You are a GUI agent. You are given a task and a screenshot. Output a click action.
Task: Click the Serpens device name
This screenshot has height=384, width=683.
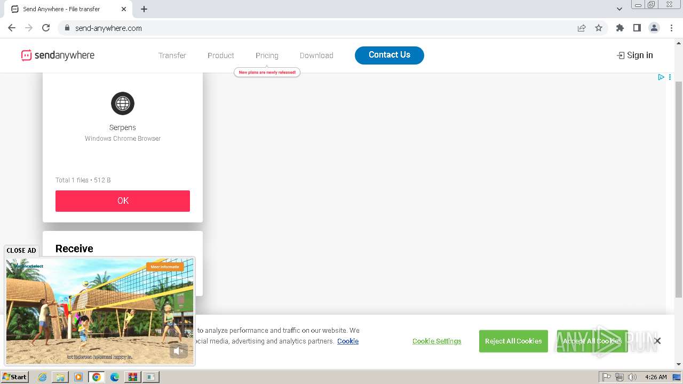[123, 127]
